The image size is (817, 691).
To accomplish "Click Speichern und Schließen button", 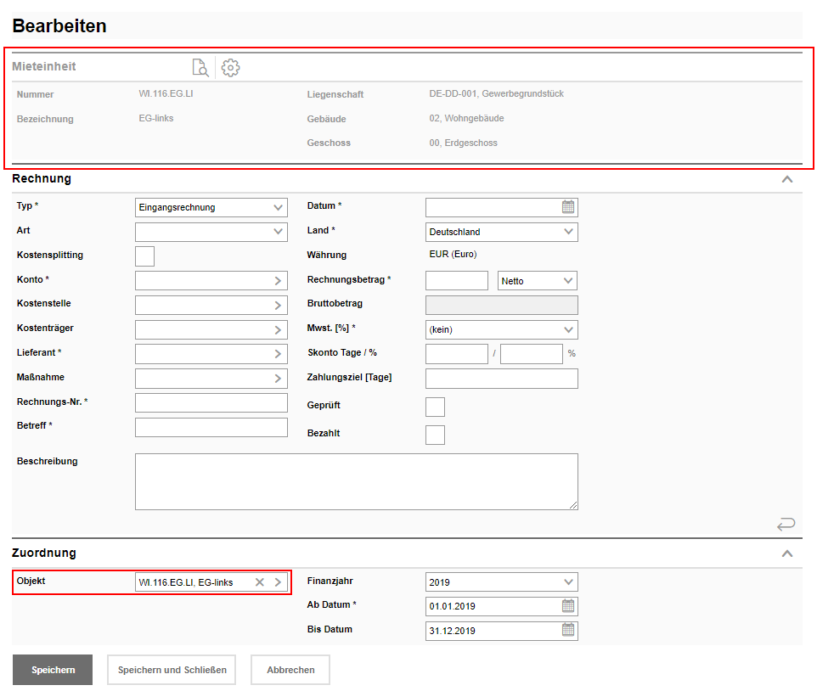I will pos(172,670).
